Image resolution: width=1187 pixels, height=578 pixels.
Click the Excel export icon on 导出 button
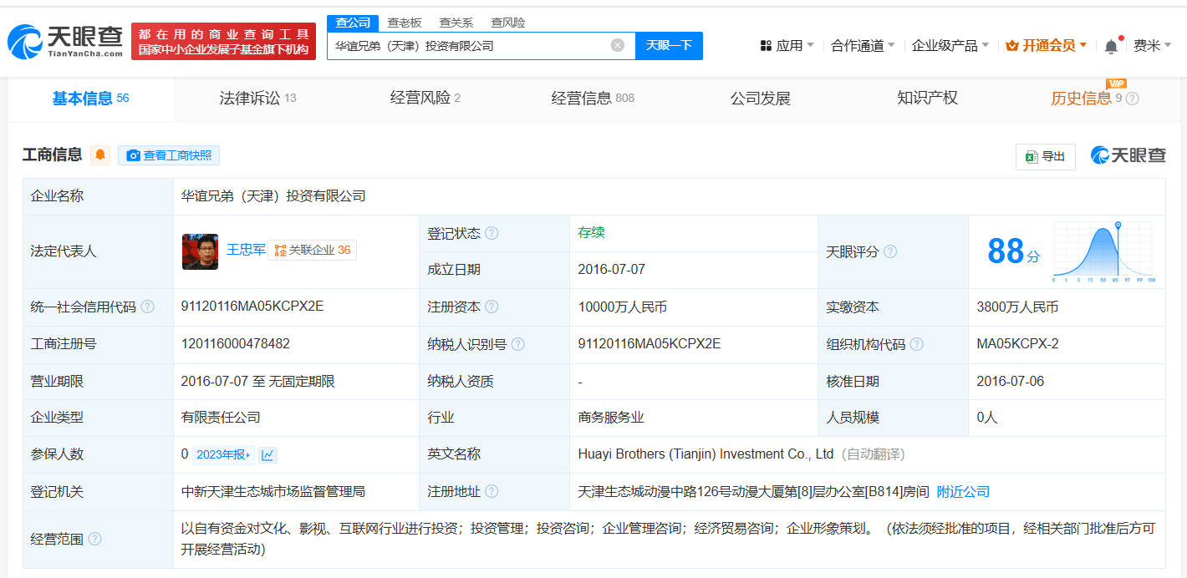(1034, 156)
